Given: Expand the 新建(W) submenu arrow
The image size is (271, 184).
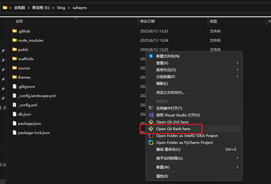Looking at the screenshot, I should 237,167.
